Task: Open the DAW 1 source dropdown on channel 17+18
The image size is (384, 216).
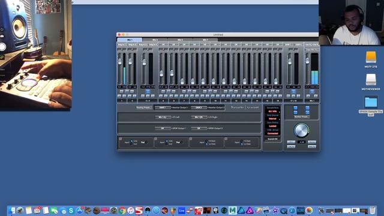Action: point(288,44)
